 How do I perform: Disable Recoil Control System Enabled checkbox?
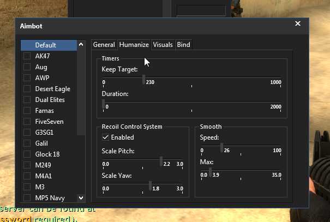(105, 137)
